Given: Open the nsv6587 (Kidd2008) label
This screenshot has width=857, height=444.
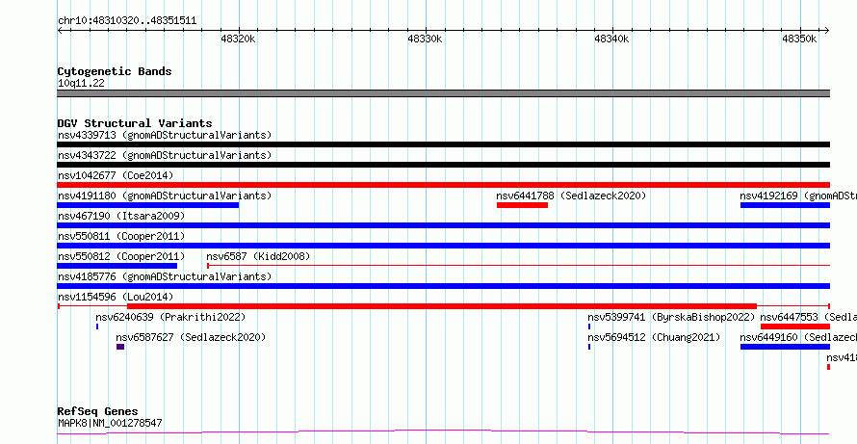Looking at the screenshot, I should point(258,256).
